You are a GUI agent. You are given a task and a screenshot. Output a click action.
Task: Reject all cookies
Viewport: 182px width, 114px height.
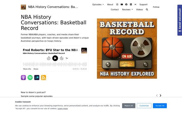[129, 106]
